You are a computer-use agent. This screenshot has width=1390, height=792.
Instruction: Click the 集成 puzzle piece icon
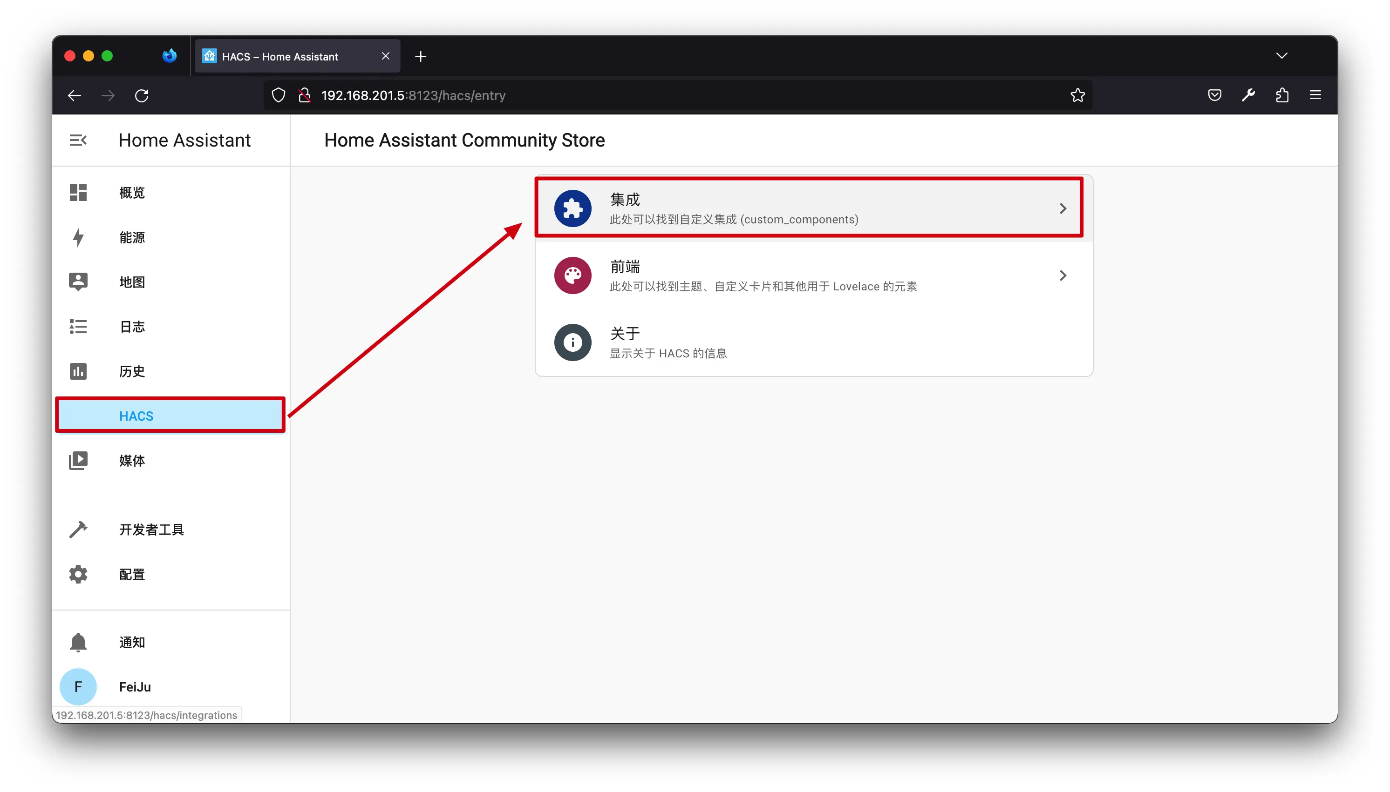coord(572,208)
